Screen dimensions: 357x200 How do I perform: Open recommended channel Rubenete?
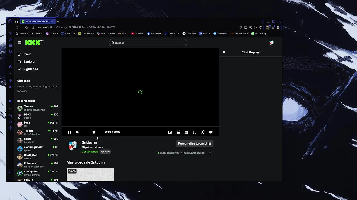click(x=38, y=165)
